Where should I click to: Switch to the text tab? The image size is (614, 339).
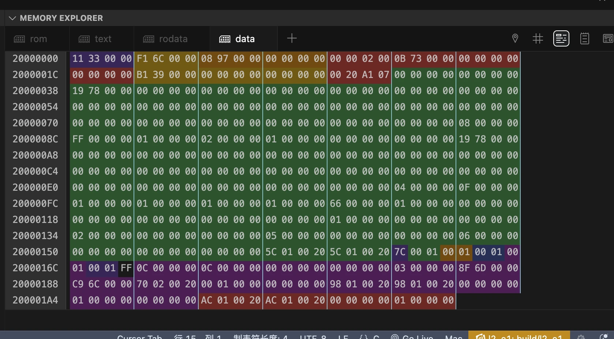[95, 39]
